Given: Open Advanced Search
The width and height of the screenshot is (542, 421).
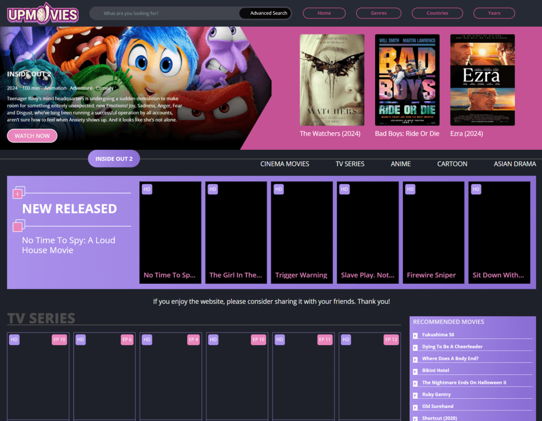Looking at the screenshot, I should (268, 13).
